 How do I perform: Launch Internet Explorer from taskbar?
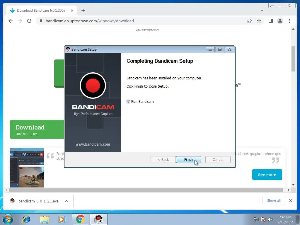pos(26,219)
